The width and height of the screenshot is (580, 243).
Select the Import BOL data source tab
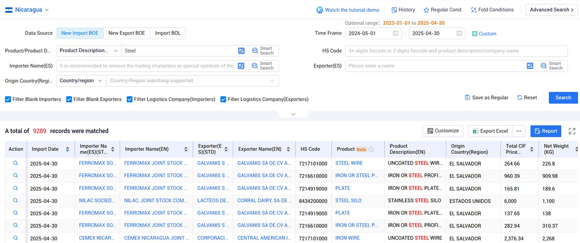click(168, 33)
